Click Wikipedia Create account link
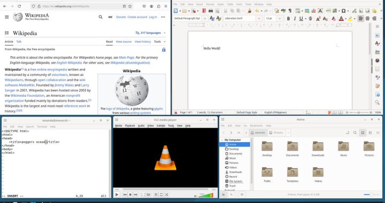 (x=137, y=17)
